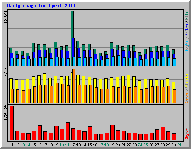Select day number 28 on the x-axis
Image resolution: width=191 pixels, height=149 pixels.
click(x=162, y=145)
